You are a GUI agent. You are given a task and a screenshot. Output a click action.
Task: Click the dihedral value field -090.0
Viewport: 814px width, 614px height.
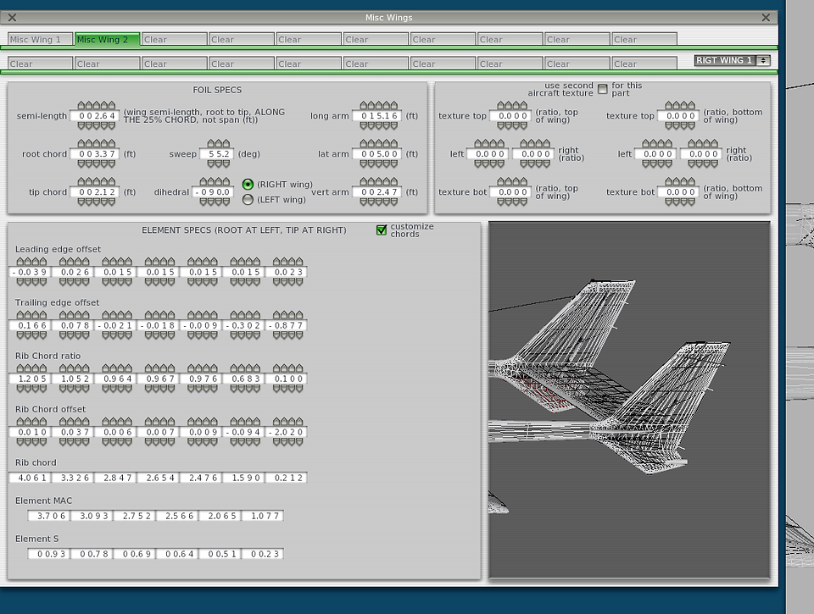tap(215, 192)
